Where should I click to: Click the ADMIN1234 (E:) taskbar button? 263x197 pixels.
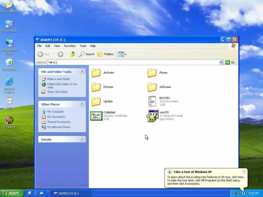[x=71, y=193]
